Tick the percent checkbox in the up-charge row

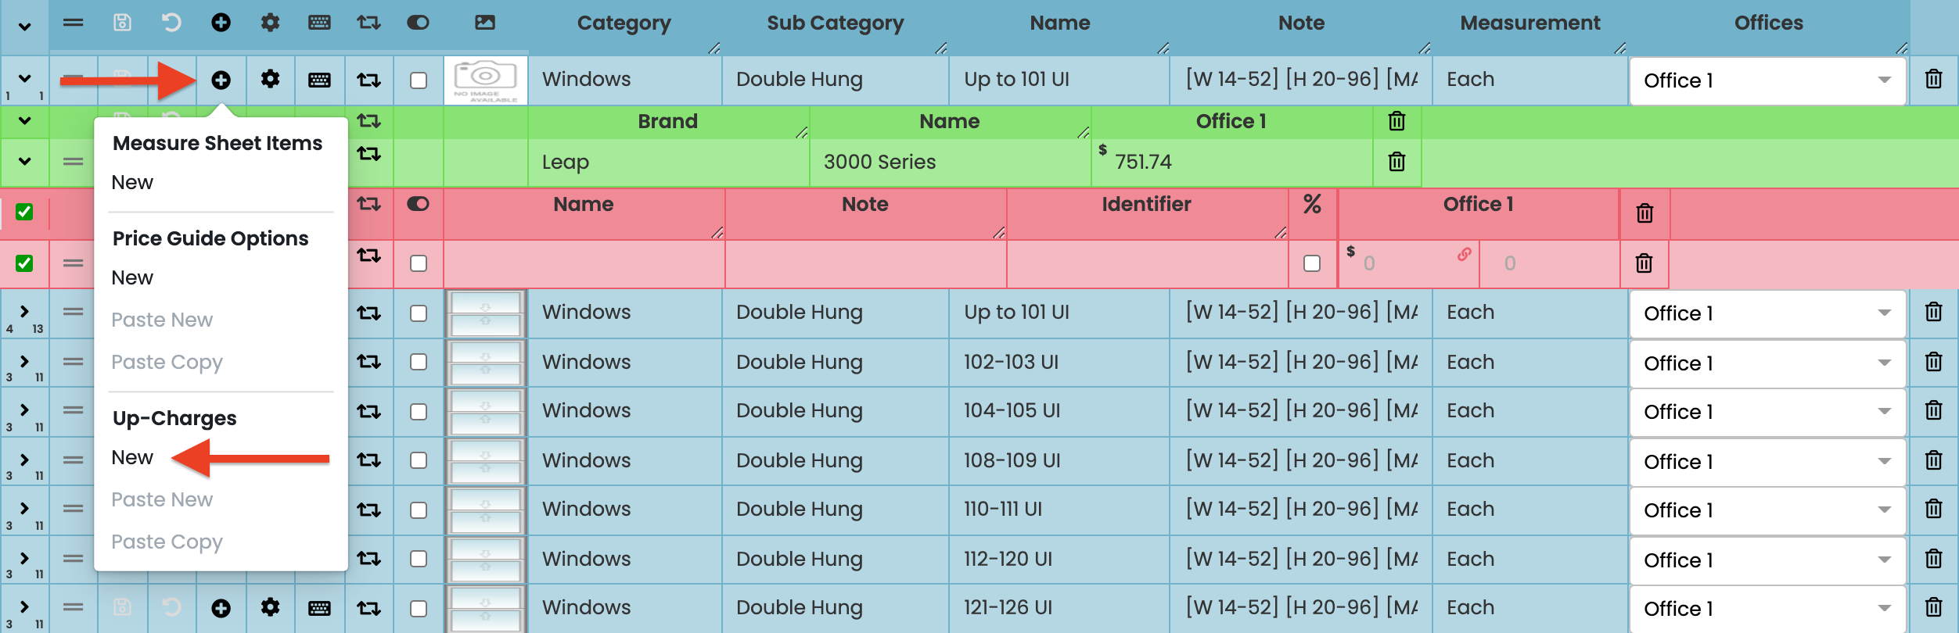(1312, 263)
